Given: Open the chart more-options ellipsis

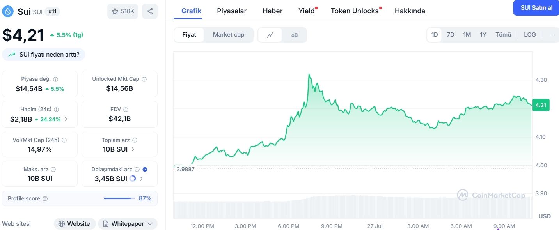Looking at the screenshot, I should click(x=552, y=35).
